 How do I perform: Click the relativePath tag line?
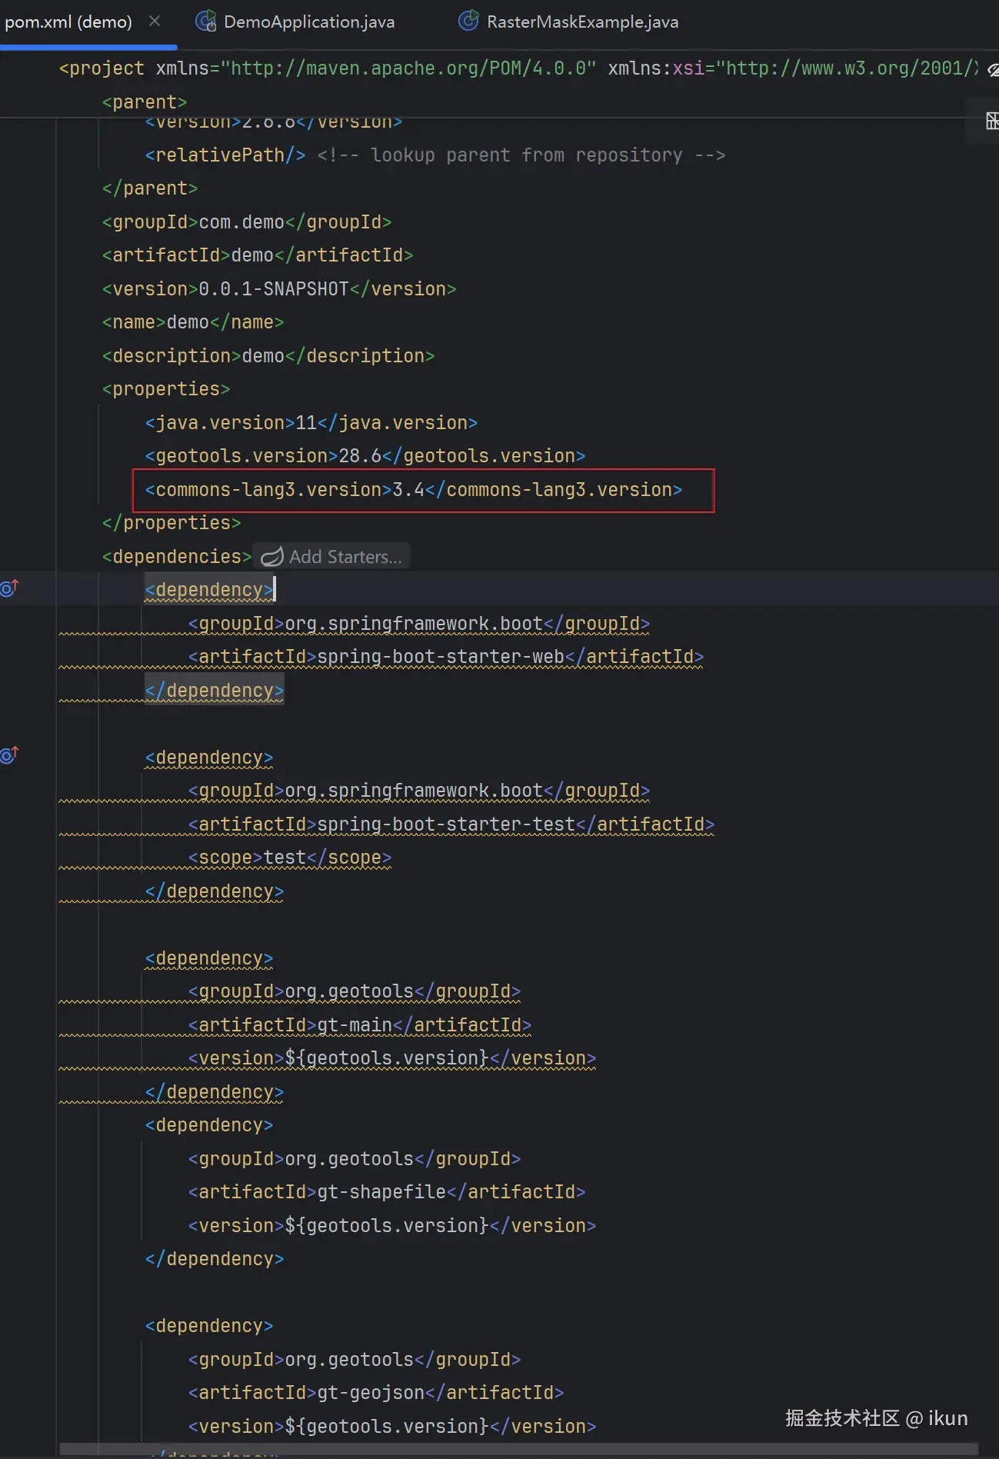[435, 155]
